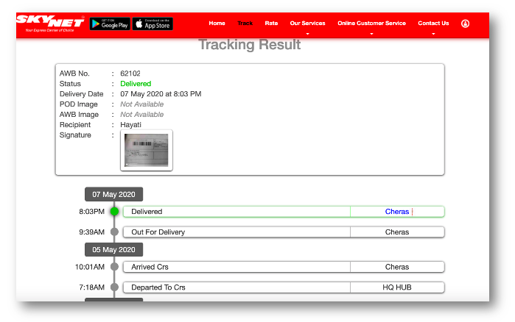Open the signature image thumbnail
Screen dimensions: 515x322
146,150
